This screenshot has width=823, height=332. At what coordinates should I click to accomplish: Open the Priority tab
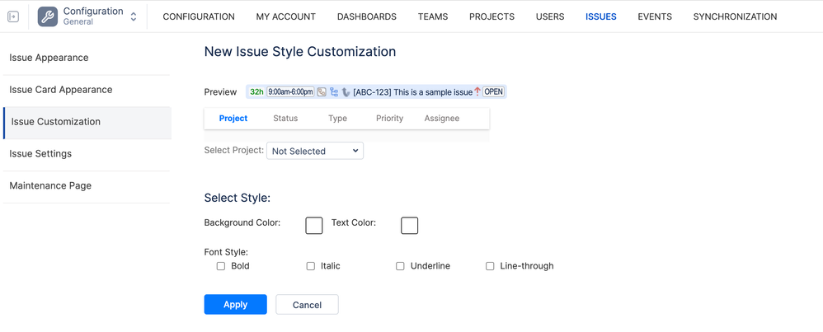(389, 119)
